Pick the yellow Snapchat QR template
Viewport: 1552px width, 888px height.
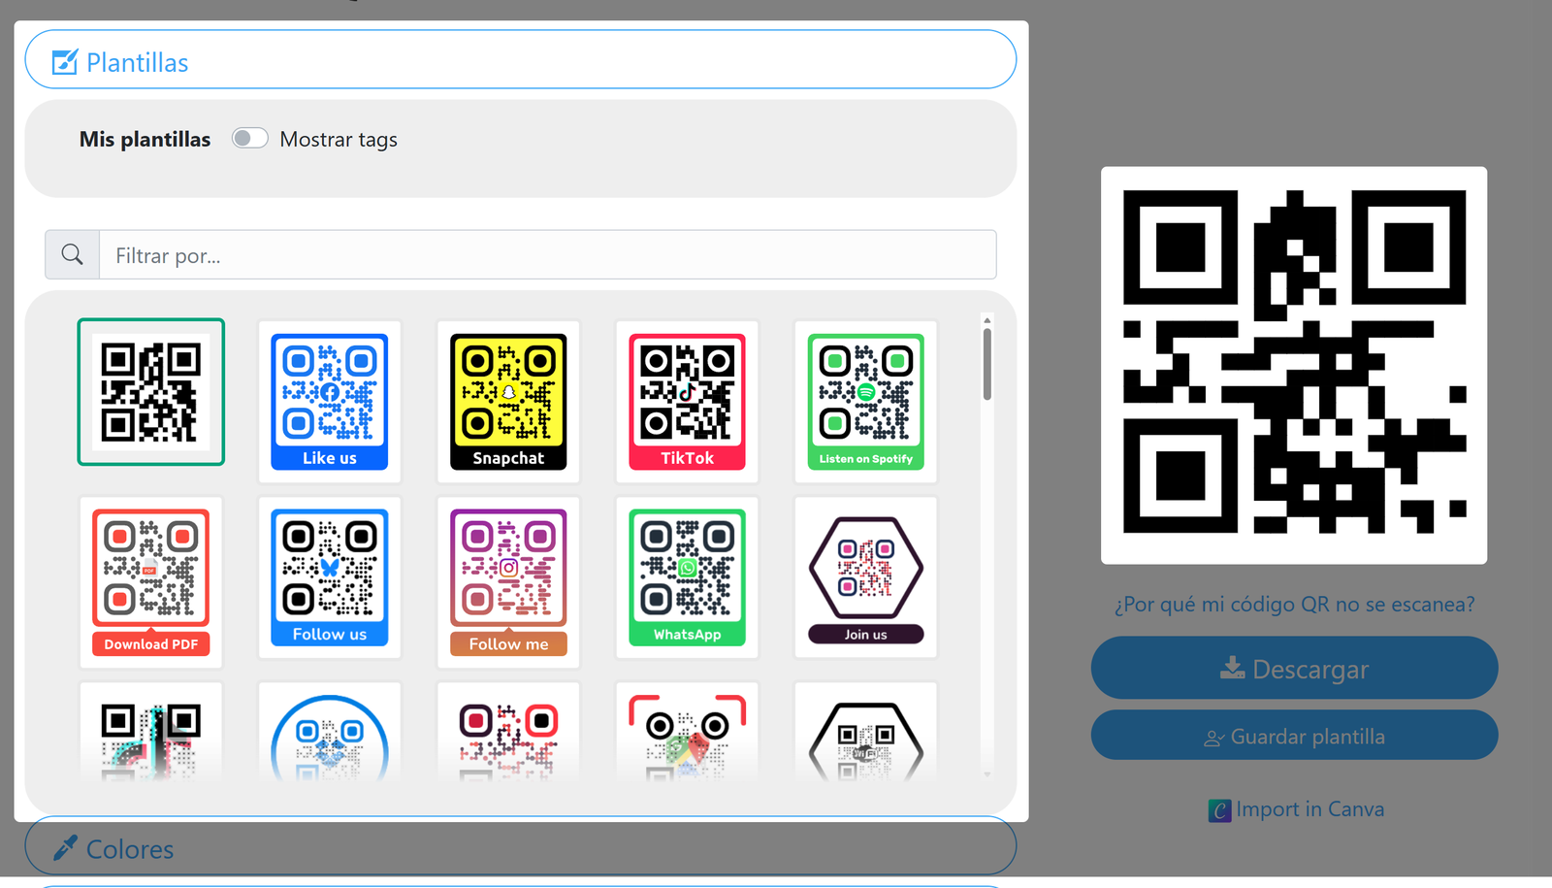coord(508,402)
